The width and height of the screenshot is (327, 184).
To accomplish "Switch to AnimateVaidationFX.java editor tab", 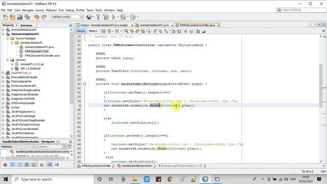I will coord(154,25).
